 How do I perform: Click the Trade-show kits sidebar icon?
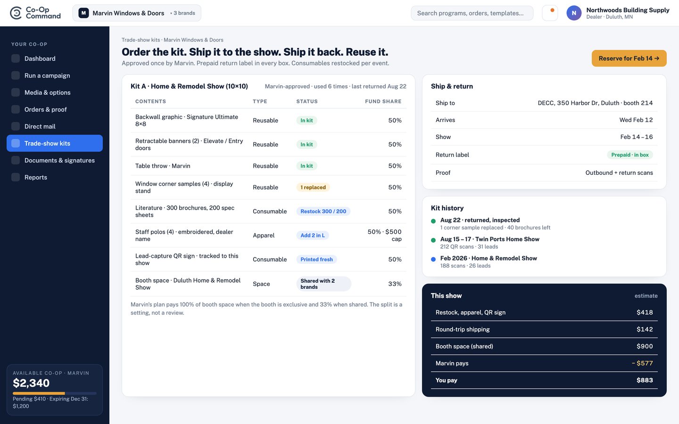click(16, 143)
